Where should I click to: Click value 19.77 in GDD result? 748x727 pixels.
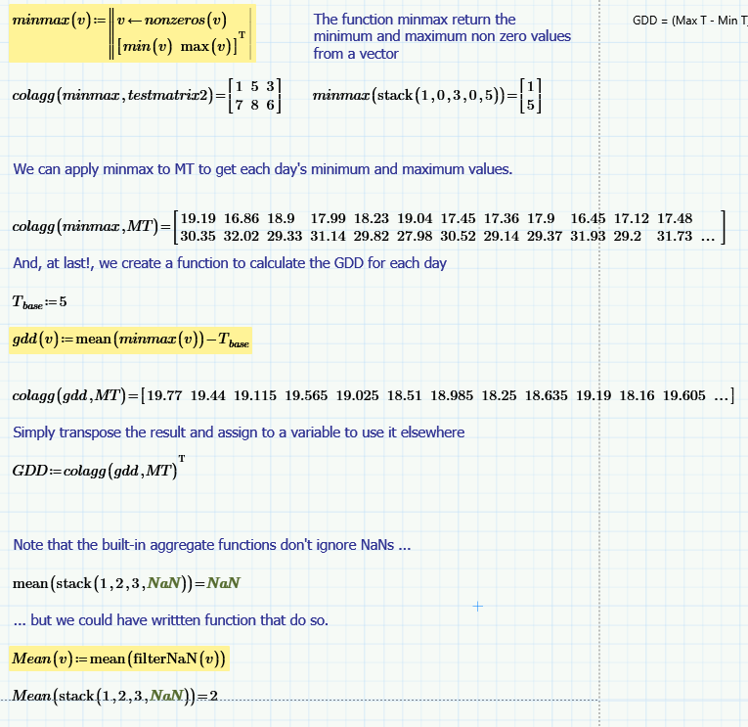pyautogui.click(x=164, y=395)
